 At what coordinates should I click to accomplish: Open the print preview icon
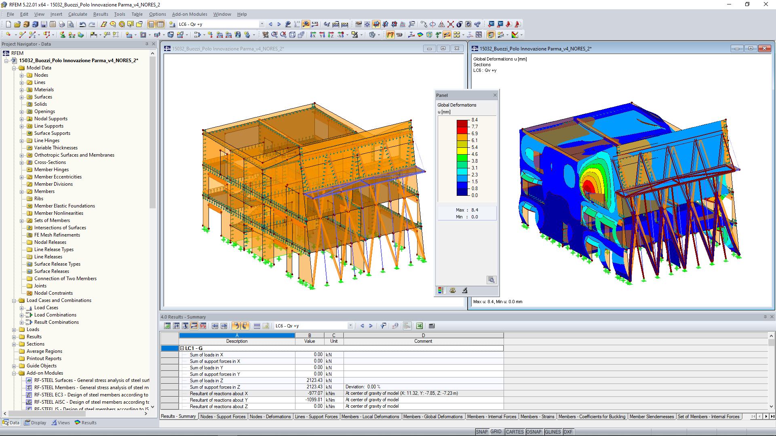[x=70, y=24]
